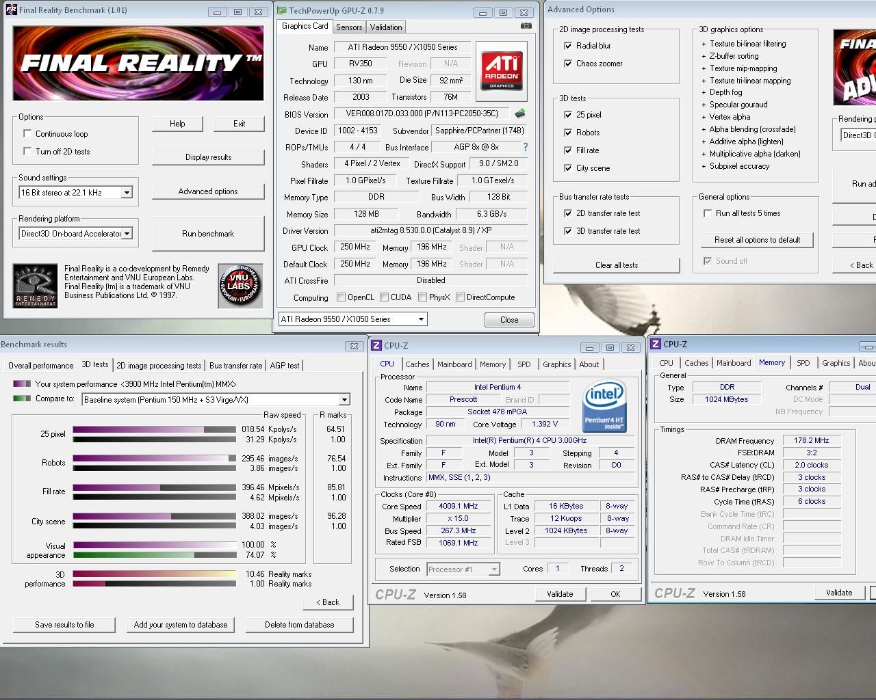Screen dimensions: 876x700
Task: Click the CPU-Z Core Speed value field
Action: pos(459,507)
